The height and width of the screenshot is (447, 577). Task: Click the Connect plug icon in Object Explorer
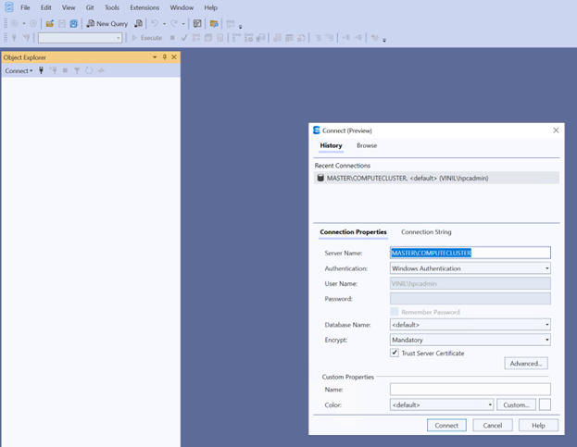click(x=42, y=70)
